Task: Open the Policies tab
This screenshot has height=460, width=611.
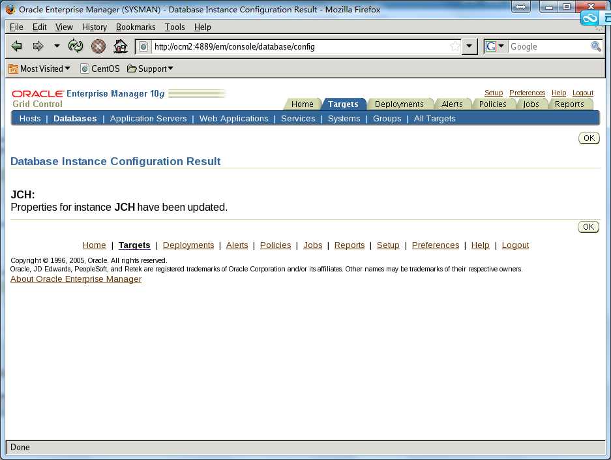Action: pos(492,104)
